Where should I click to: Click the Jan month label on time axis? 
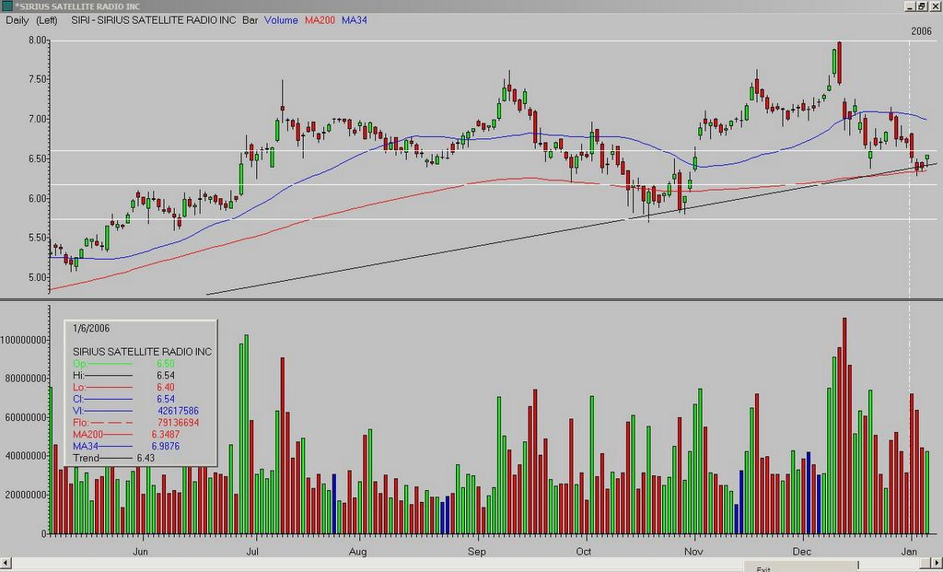tap(910, 552)
